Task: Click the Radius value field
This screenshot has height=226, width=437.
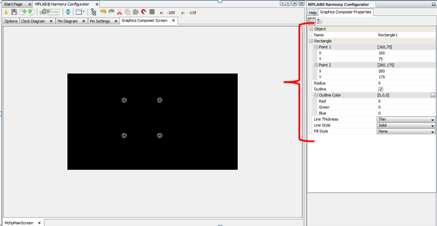Action: [406, 83]
